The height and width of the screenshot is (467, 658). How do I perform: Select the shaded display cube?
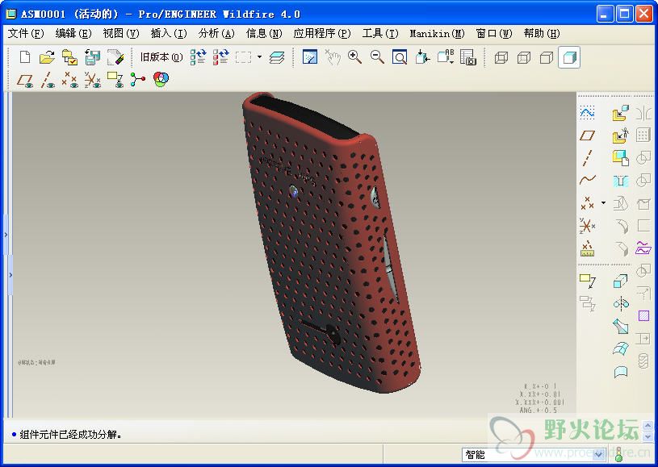pyautogui.click(x=569, y=57)
